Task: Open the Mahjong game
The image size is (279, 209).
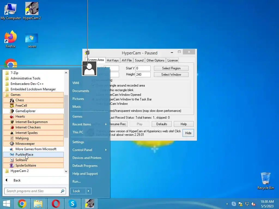Action: click(x=33, y=138)
